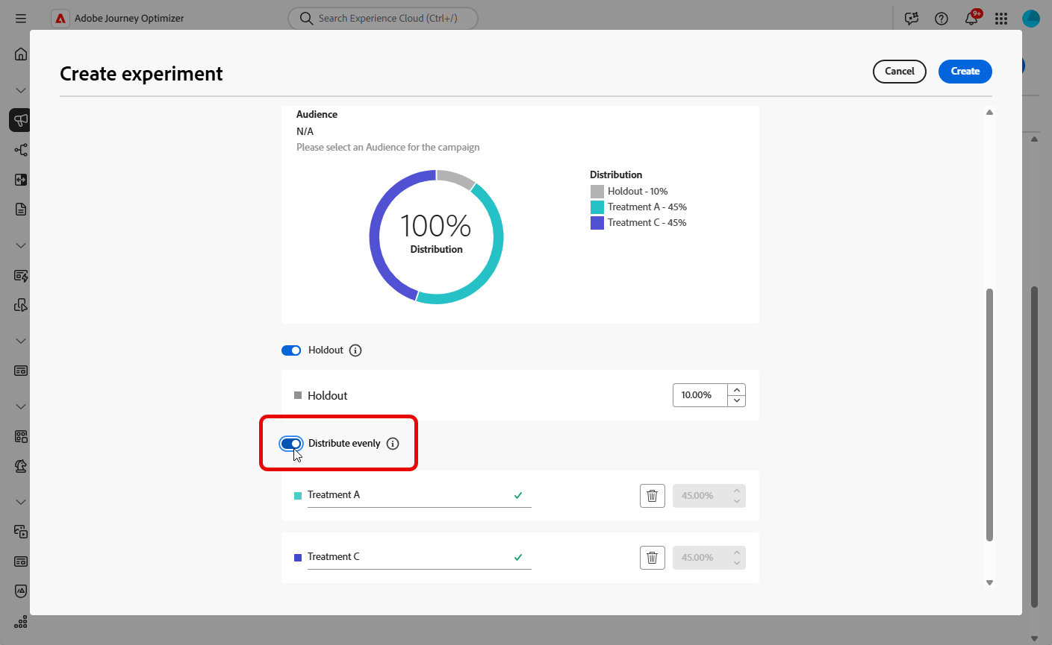
Task: Cancel the experiment creation
Action: (899, 72)
